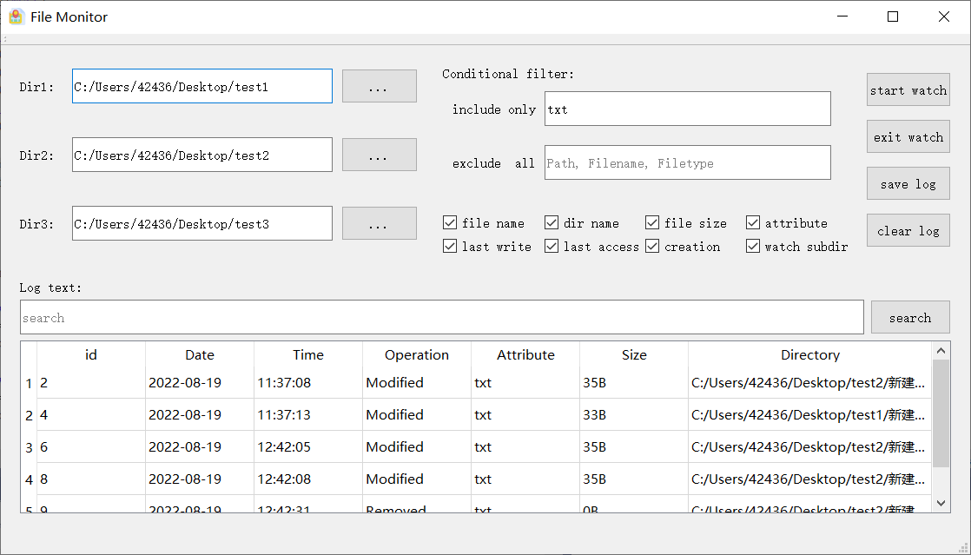
Task: Open browse dialog for Dir3
Action: (x=379, y=223)
